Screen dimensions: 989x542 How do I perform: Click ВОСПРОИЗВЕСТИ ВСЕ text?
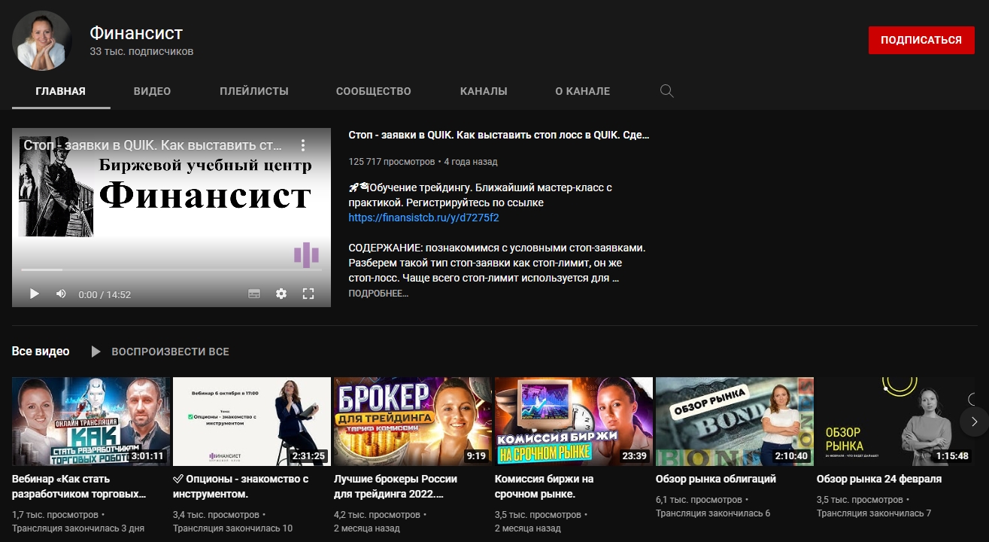point(170,352)
